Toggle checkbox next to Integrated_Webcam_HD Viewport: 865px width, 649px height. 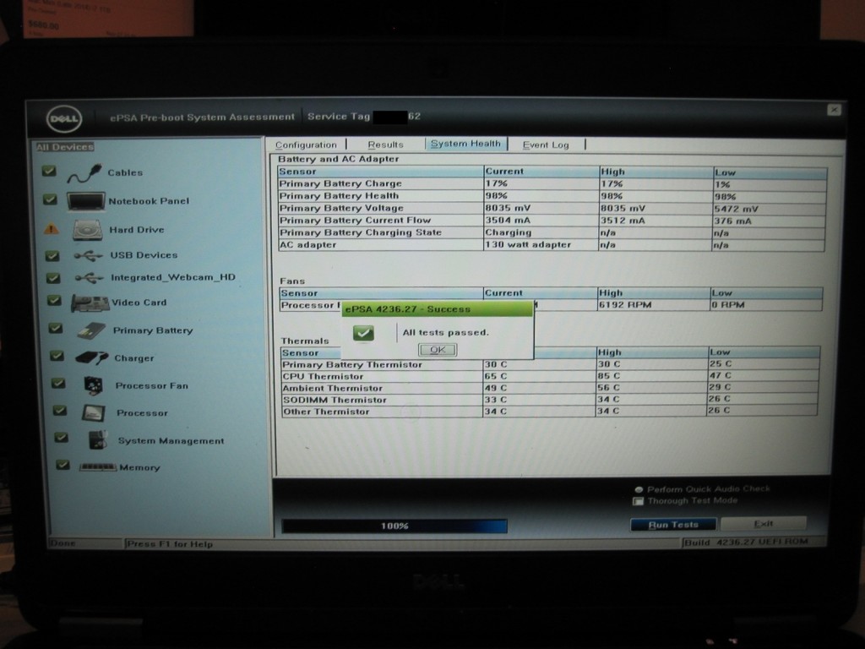[x=53, y=278]
